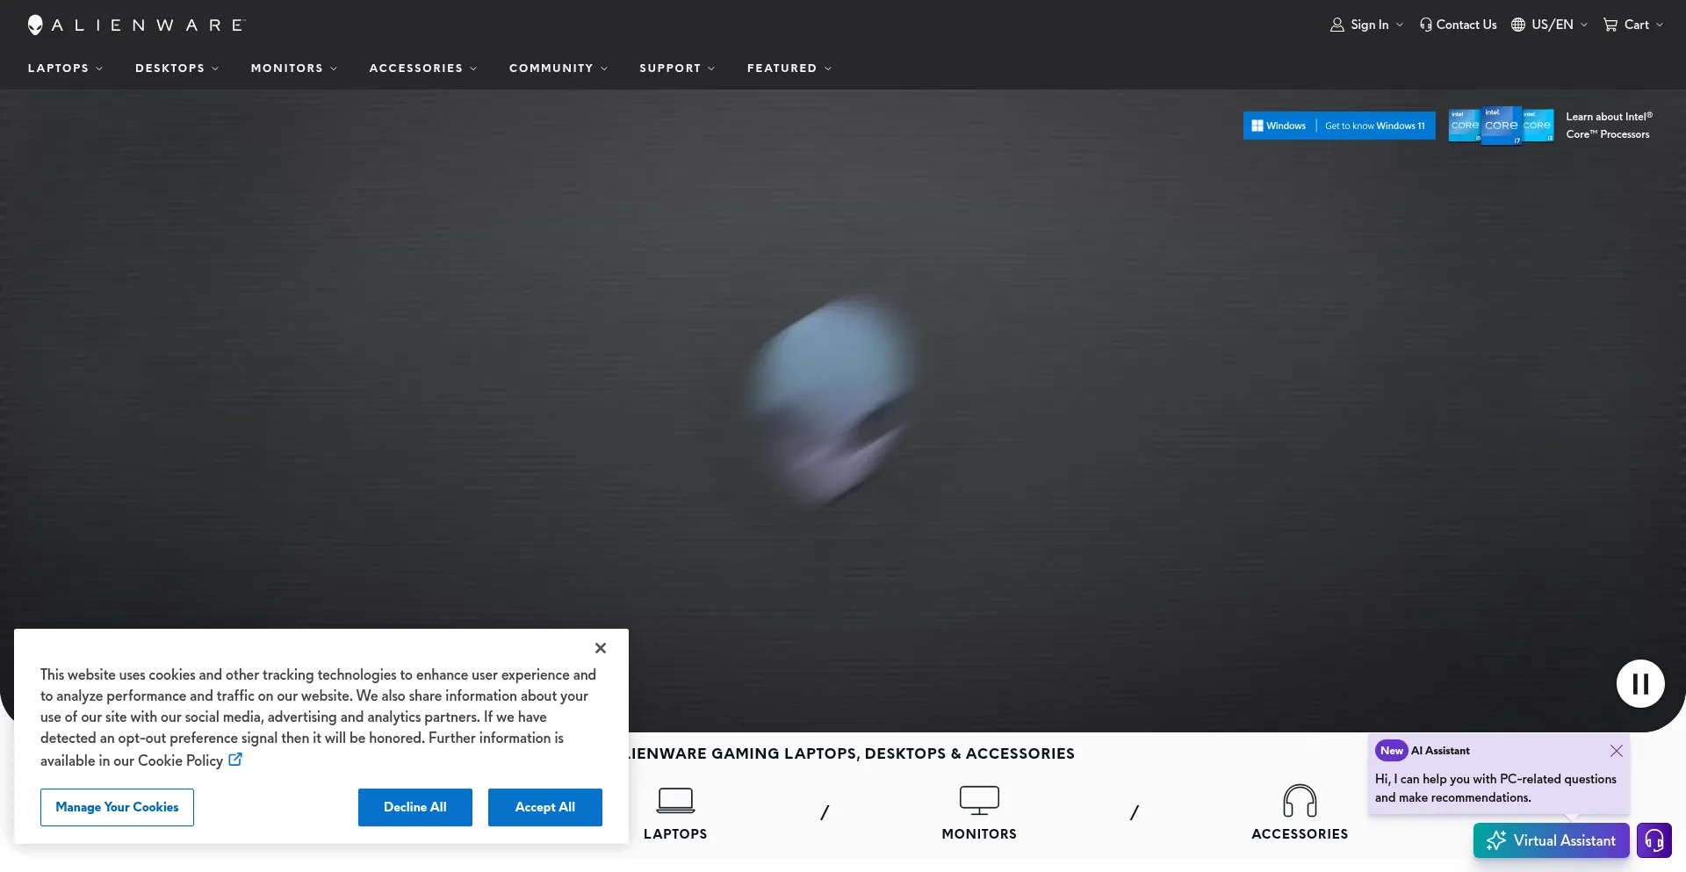Open the Cart icon
Image resolution: width=1686 pixels, height=872 pixels.
coord(1610,25)
